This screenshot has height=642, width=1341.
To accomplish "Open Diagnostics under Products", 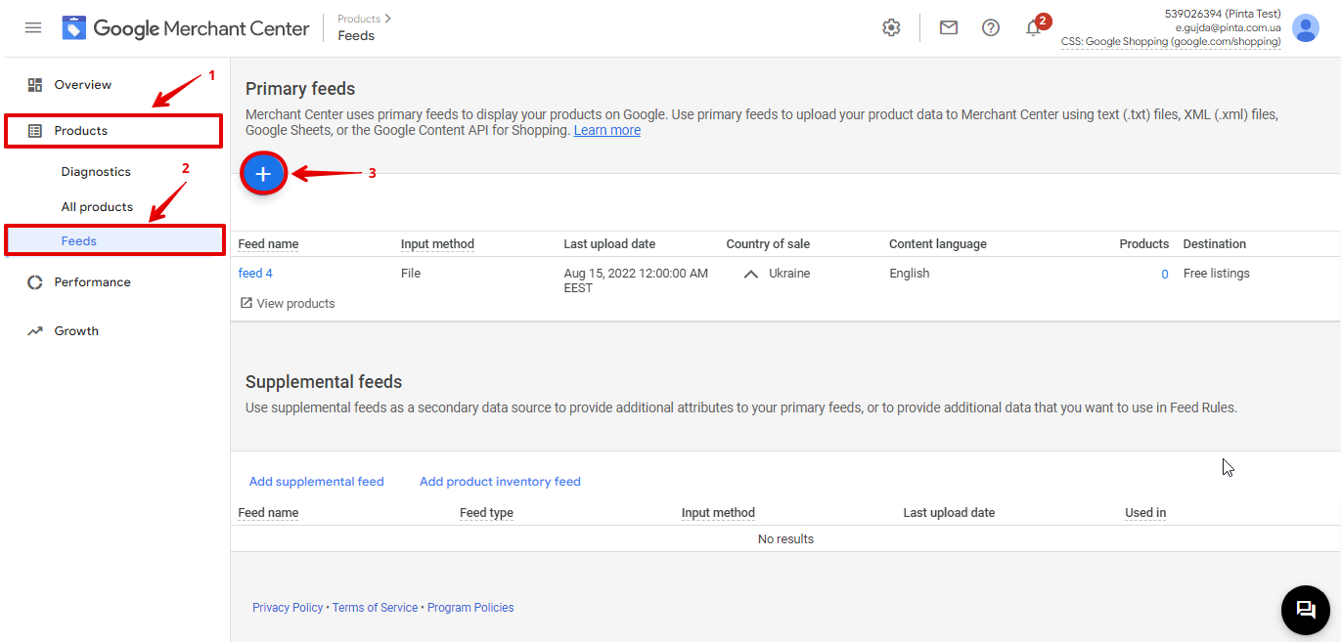I will pos(96,172).
